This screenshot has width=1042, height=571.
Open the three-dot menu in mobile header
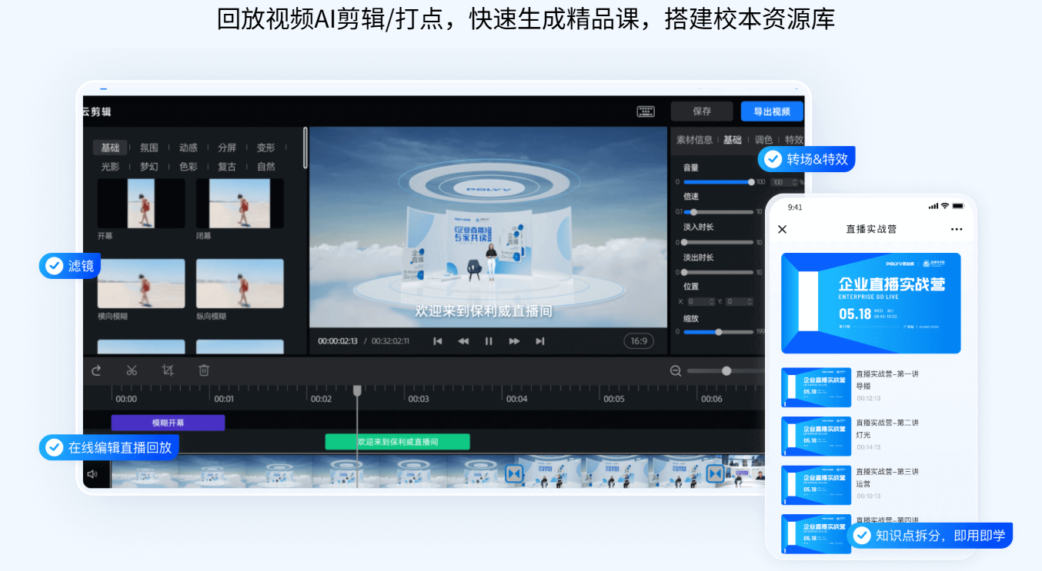click(957, 229)
